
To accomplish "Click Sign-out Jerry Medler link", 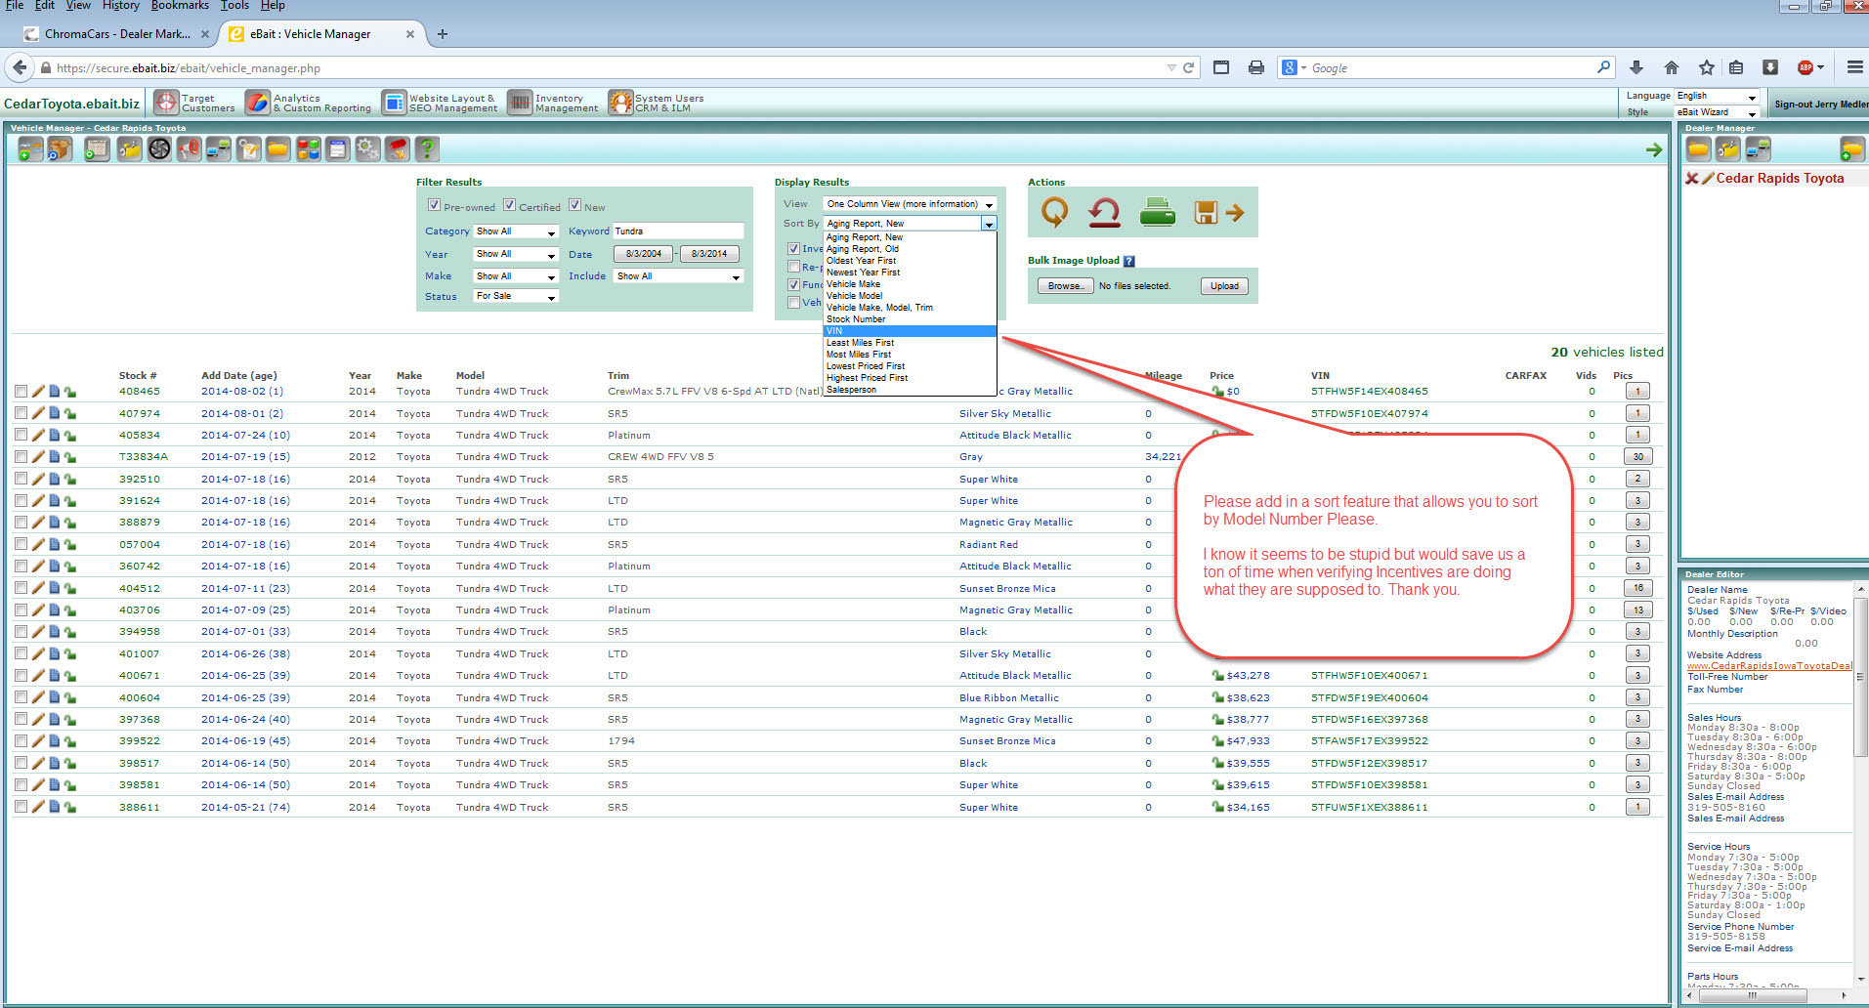I will pos(1820,105).
